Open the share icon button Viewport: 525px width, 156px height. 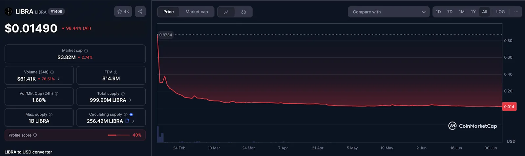[x=140, y=11]
